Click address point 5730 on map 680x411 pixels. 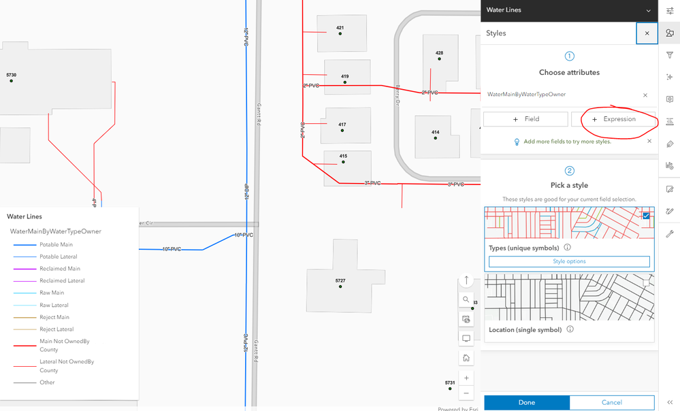[x=12, y=81]
